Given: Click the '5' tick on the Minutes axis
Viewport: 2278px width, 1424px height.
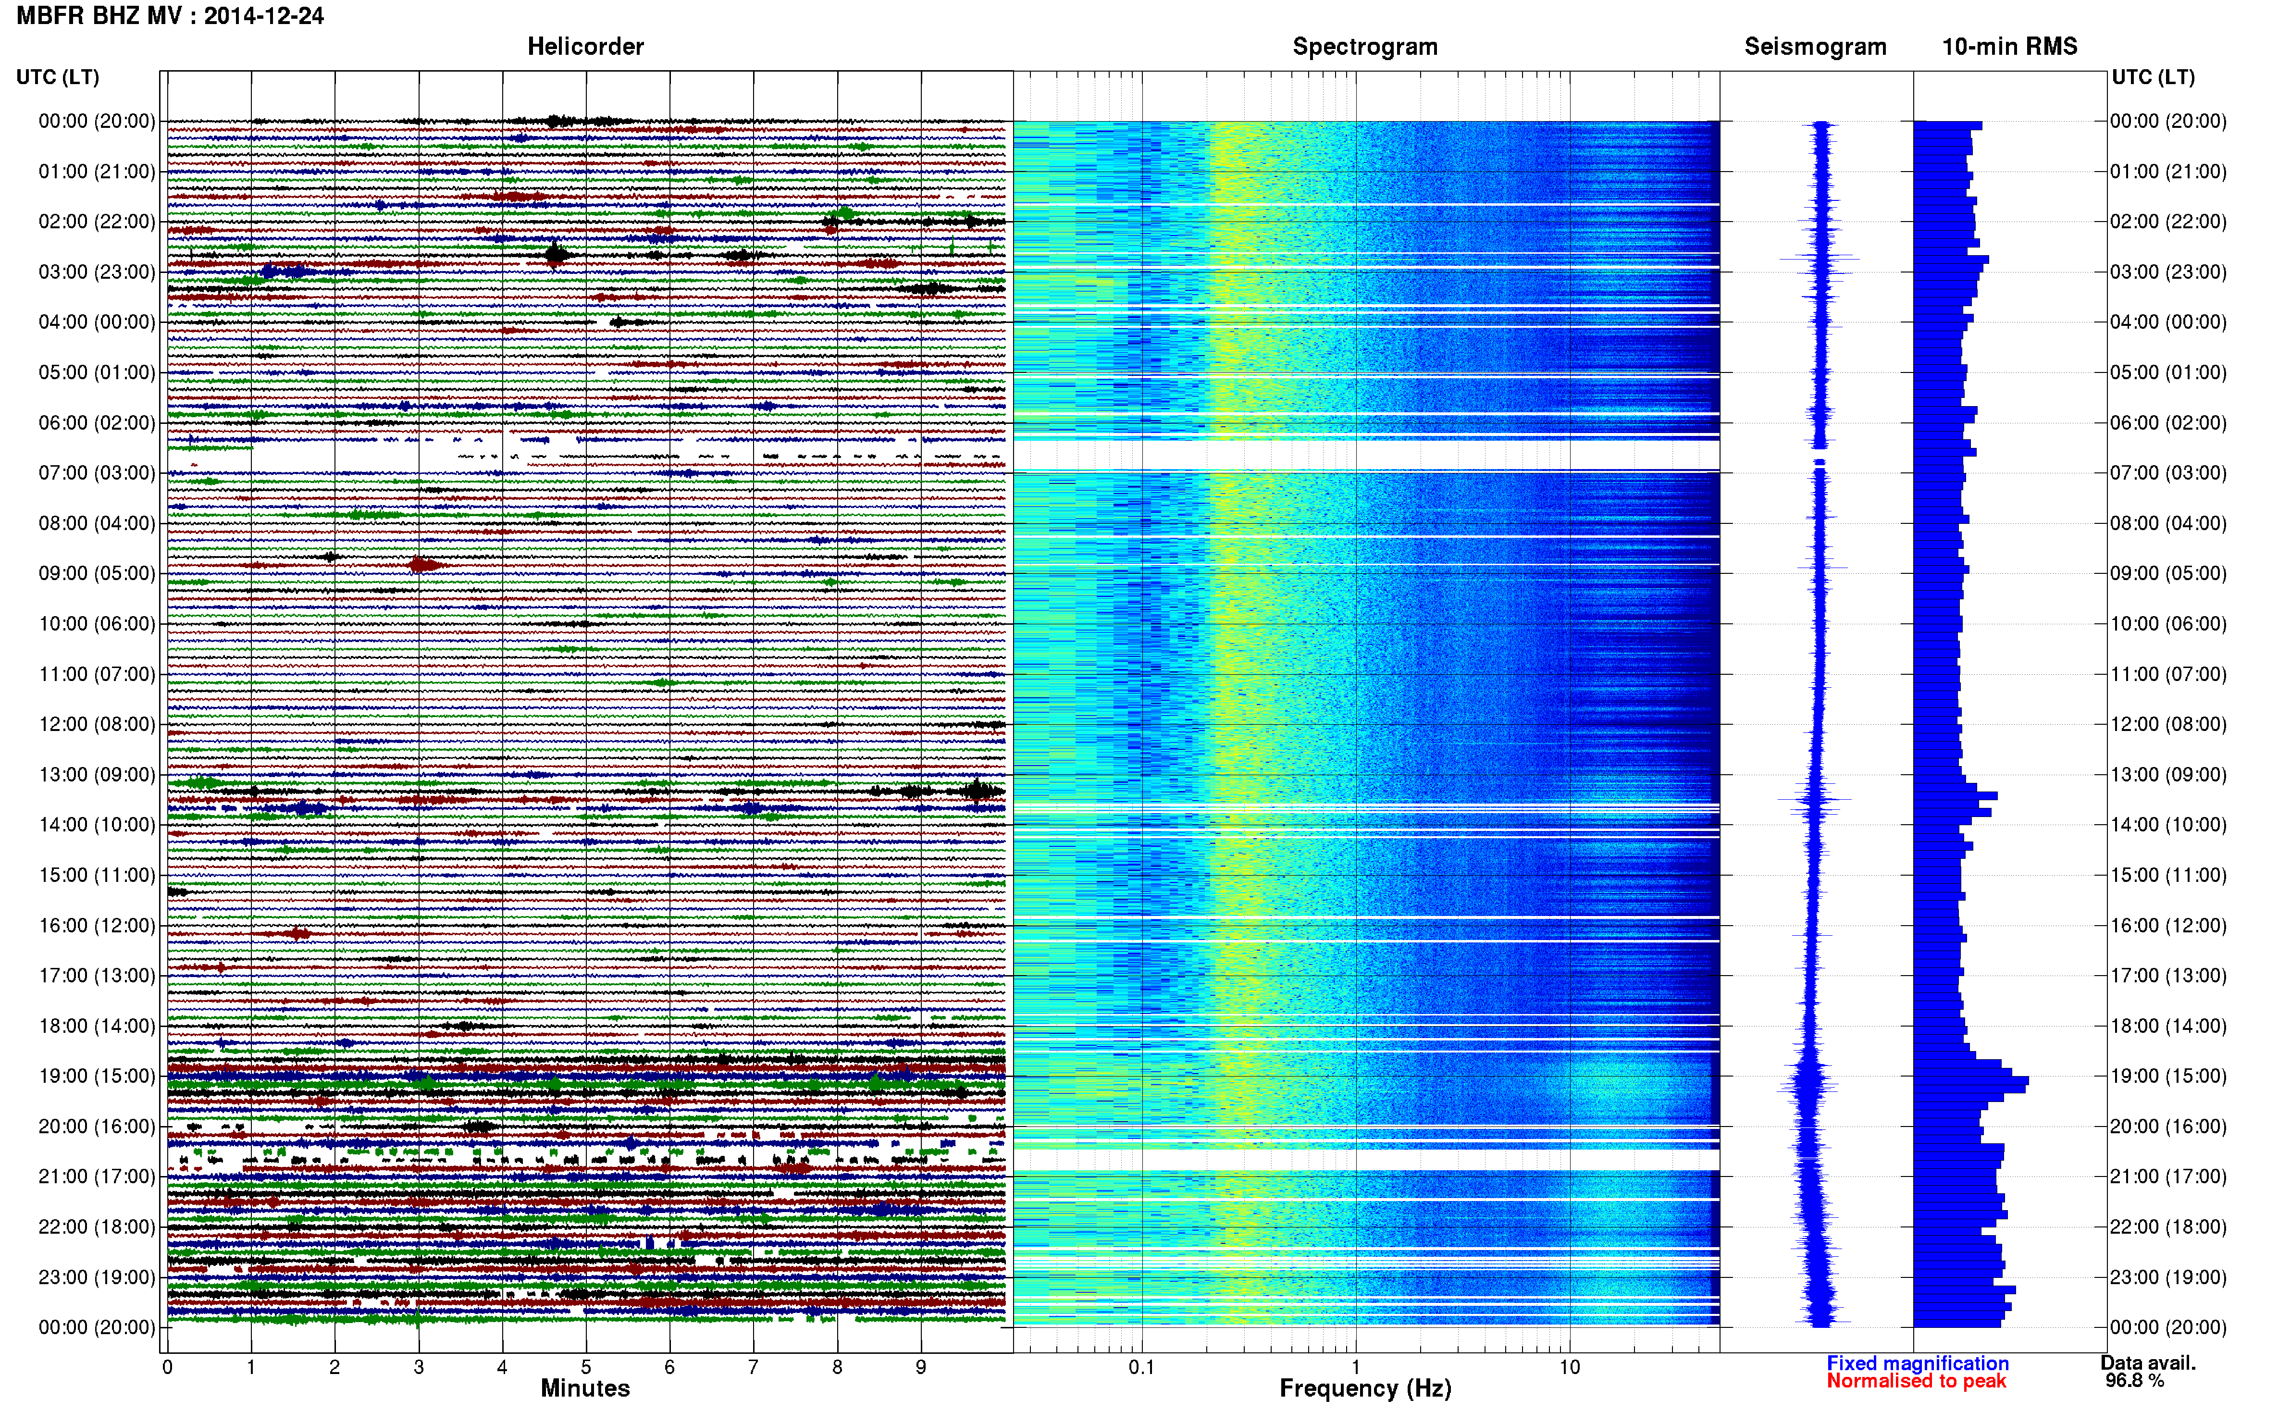Looking at the screenshot, I should point(586,1367).
